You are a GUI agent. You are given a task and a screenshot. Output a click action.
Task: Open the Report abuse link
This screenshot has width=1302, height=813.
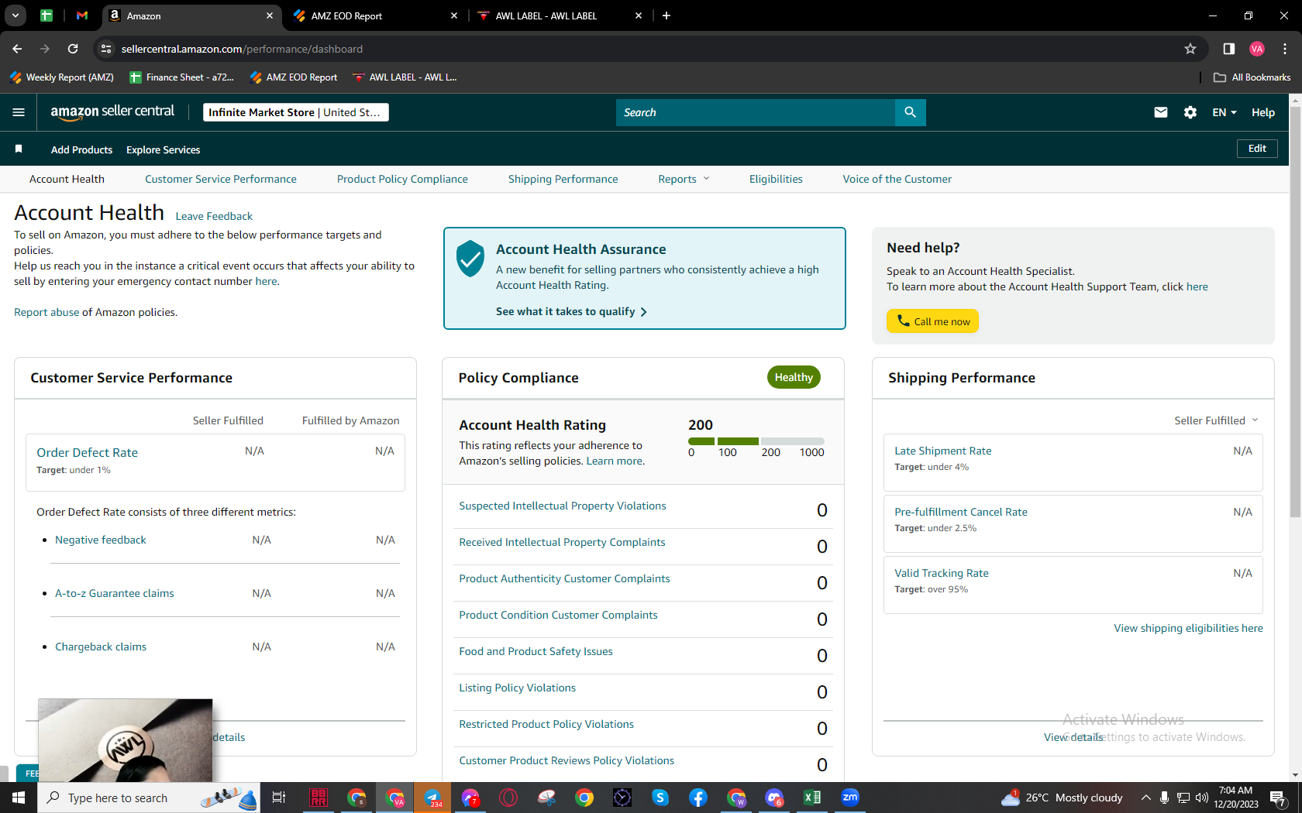click(46, 312)
